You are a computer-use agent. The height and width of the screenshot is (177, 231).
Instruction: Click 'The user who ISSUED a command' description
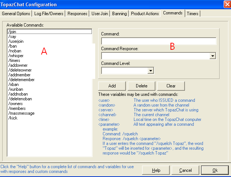[x=164, y=100]
